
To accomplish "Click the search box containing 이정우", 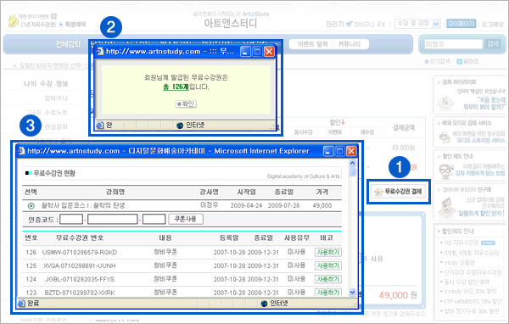I will pos(453,44).
